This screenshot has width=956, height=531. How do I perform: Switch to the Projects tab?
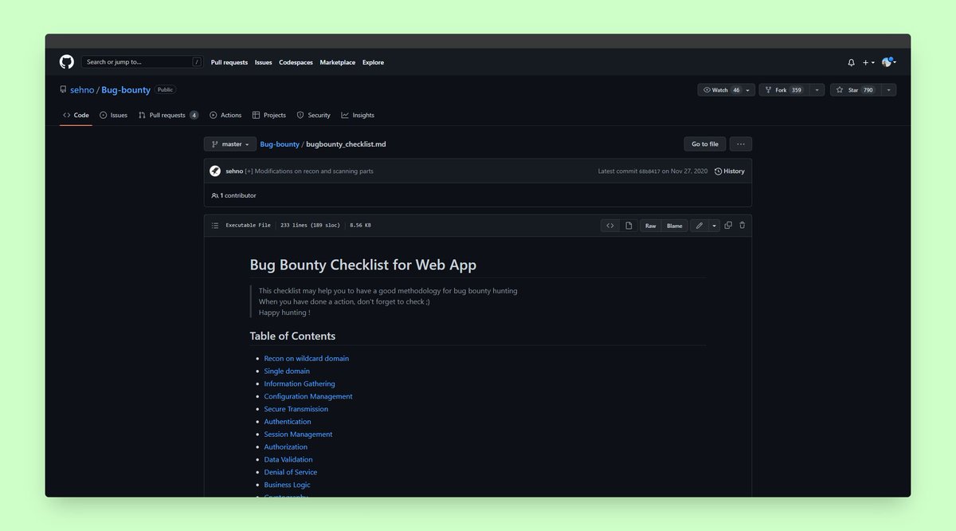[x=269, y=115]
